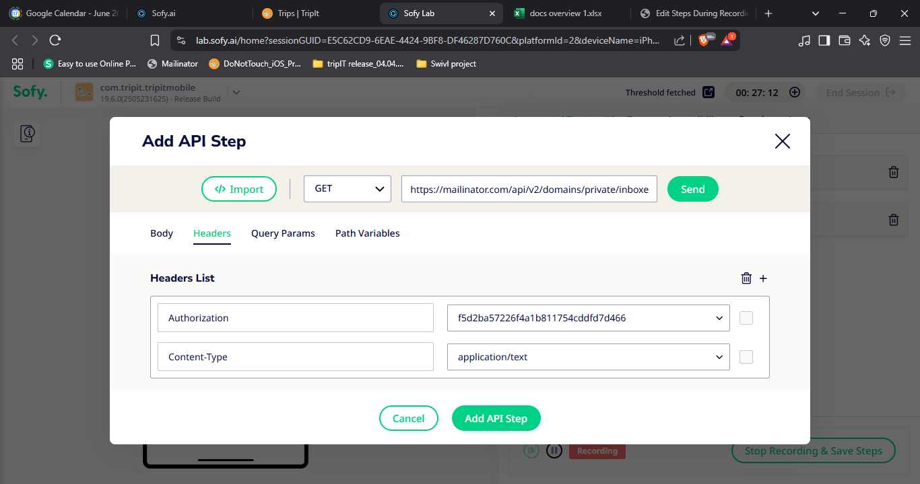Open Easy to use Online P... bookmark
920x484 pixels.
[90, 64]
